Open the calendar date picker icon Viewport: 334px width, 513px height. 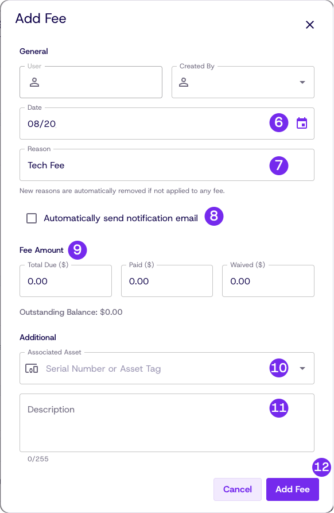pos(302,124)
